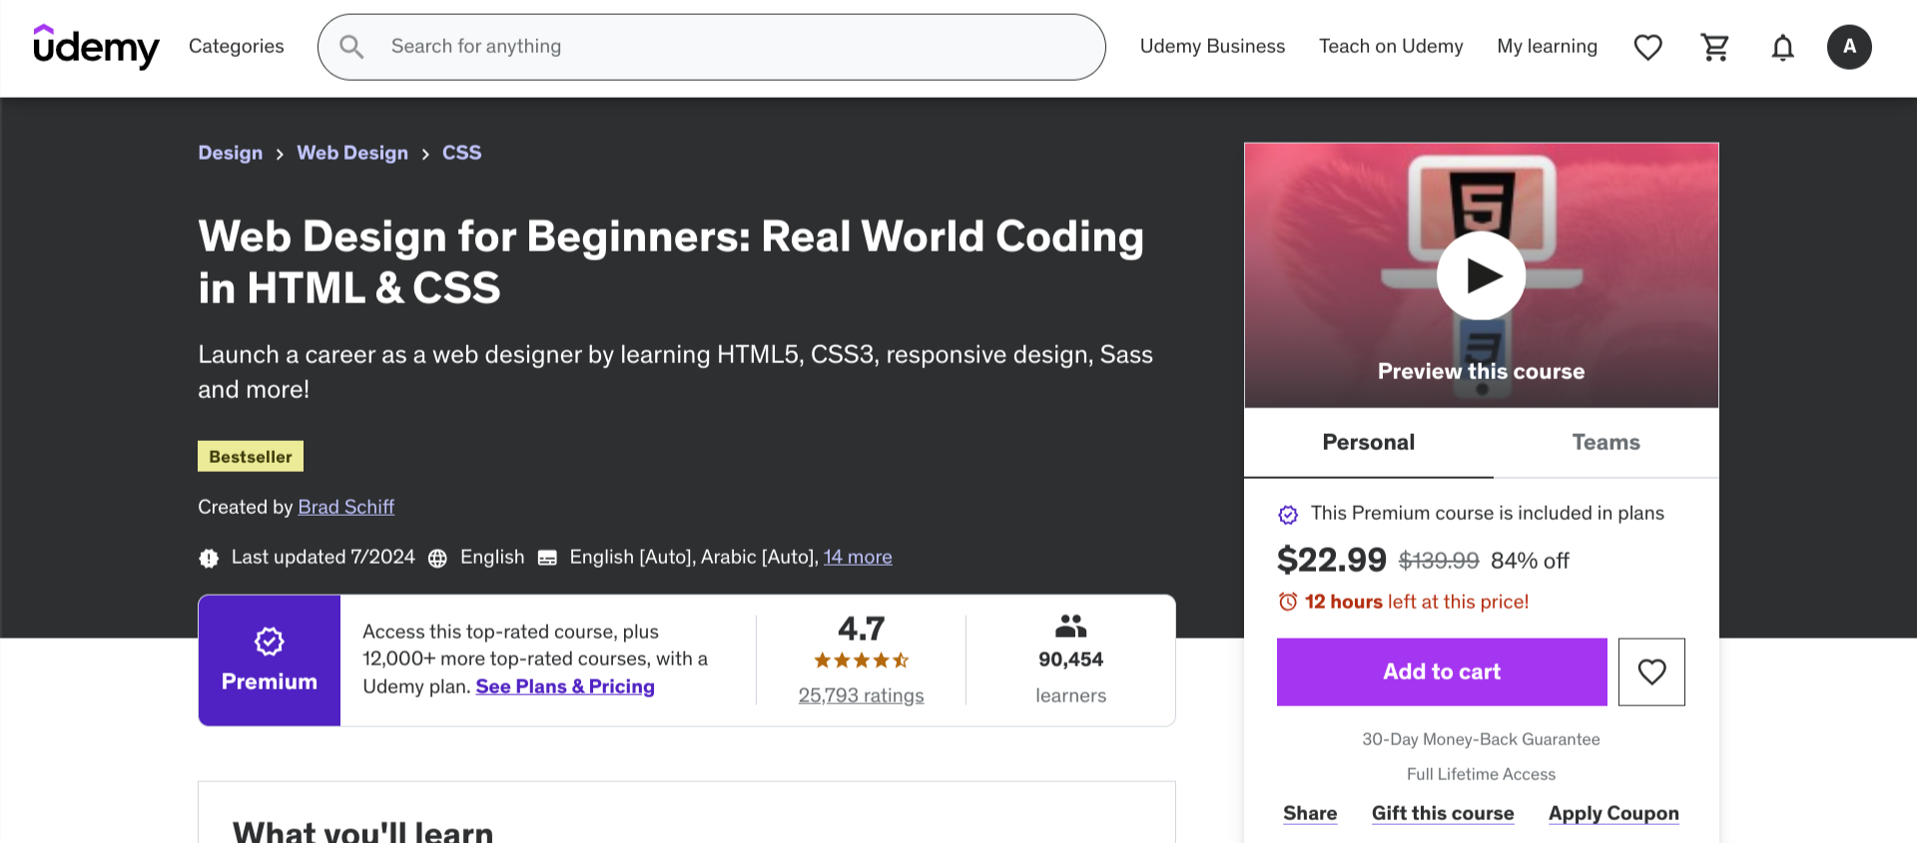This screenshot has width=1917, height=843.
Task: Open the user profile avatar menu
Action: pos(1849,47)
